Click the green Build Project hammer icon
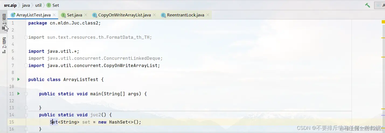The image size is (385, 133). pyautogui.click(x=367, y=5)
